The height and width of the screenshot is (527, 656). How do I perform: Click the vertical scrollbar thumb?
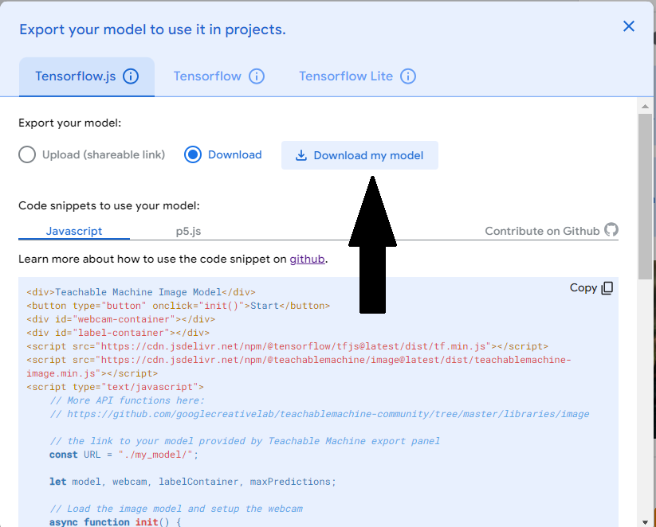(x=645, y=197)
